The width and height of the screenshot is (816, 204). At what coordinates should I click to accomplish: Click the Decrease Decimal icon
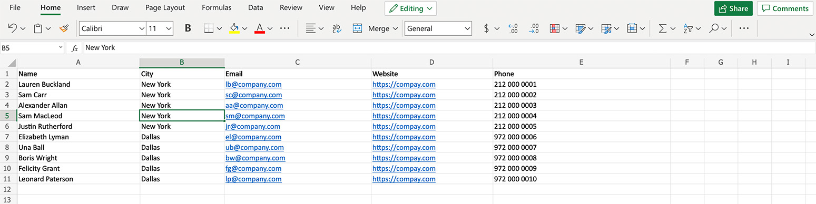tap(534, 28)
